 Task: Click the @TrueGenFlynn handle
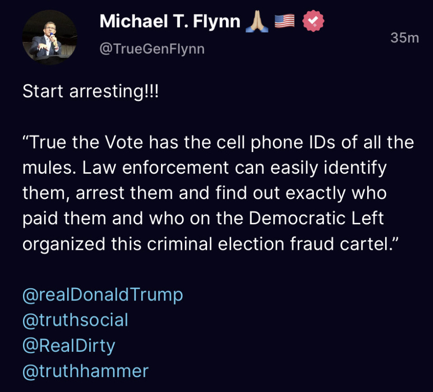tap(152, 49)
